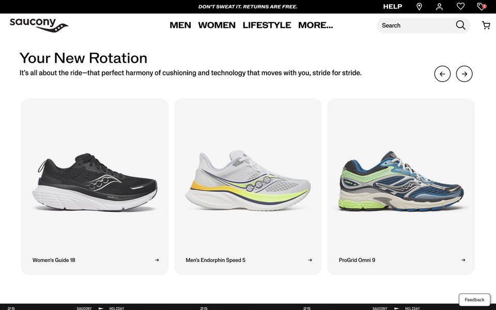Viewport: 496px width, 310px height.
Task: Open the wishlist heart icon
Action: [460, 6]
